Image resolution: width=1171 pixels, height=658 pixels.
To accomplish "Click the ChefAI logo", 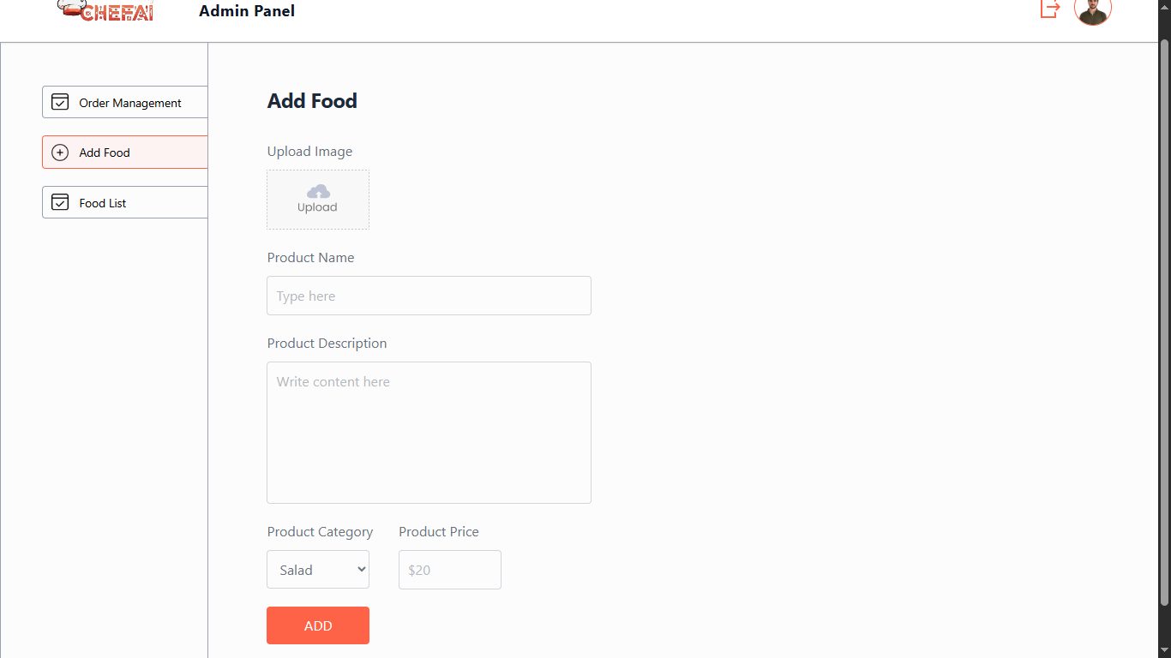I will click(x=105, y=10).
